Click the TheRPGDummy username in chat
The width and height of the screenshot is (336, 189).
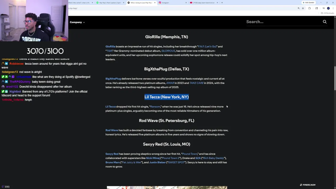coord(20,82)
